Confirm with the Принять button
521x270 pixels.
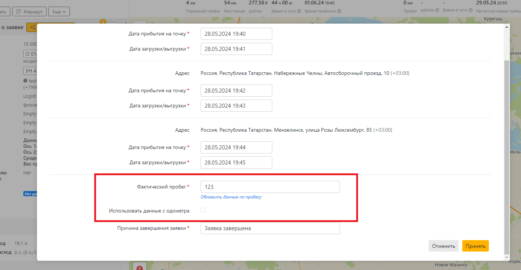(475, 246)
